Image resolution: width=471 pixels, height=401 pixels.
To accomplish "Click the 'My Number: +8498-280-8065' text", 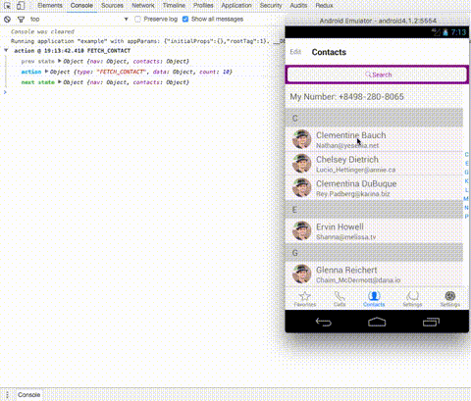I will [x=346, y=97].
